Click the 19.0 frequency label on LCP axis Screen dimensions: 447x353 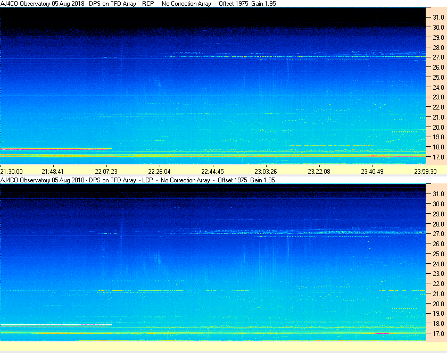(438, 314)
